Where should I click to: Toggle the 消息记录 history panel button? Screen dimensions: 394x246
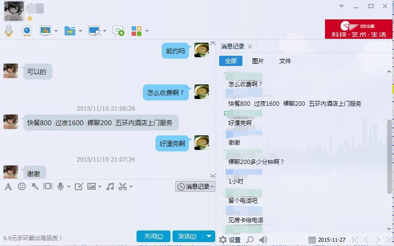tap(195, 186)
